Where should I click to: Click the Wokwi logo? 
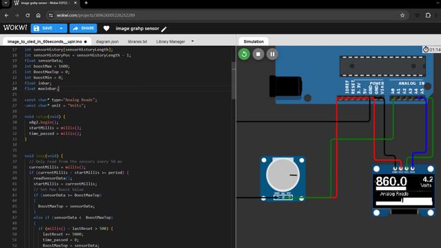[15, 28]
